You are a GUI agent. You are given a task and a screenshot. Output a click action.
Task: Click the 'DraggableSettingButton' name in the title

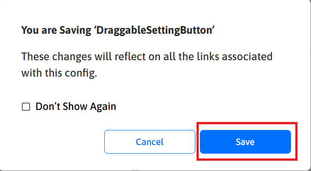154,31
